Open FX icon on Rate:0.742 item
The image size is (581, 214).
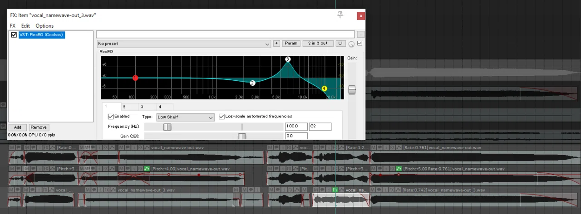click(392, 190)
